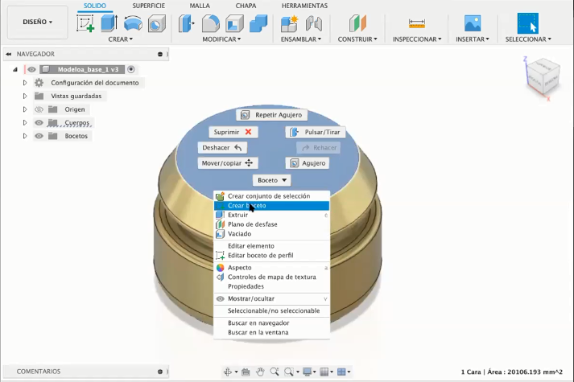This screenshot has height=382, width=574.
Task: Expand the Vistas guardadas tree node
Action: pyautogui.click(x=25, y=97)
